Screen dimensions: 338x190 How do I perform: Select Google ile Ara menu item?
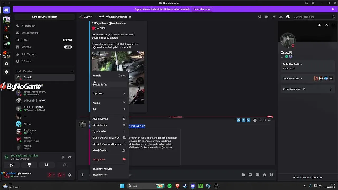coord(109,84)
